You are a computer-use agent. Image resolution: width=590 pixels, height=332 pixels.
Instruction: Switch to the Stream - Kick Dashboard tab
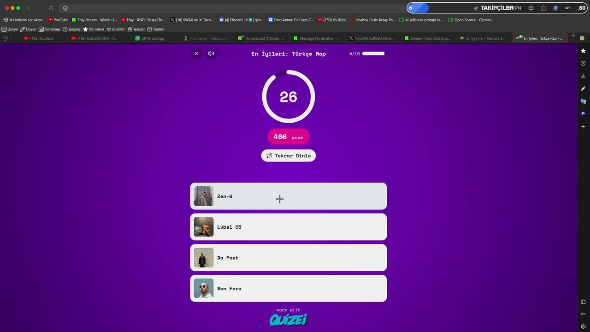click(x=427, y=38)
